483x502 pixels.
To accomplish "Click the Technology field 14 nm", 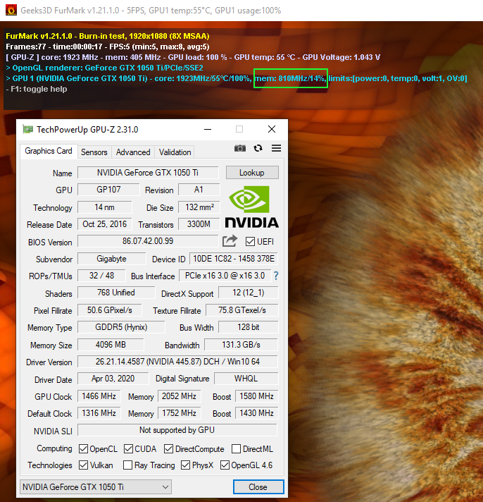I will (104, 207).
